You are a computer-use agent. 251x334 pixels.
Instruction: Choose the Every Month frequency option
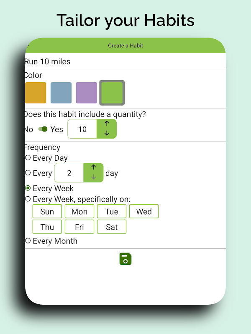28,240
